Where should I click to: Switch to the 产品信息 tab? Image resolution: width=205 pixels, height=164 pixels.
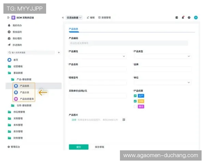73,29
